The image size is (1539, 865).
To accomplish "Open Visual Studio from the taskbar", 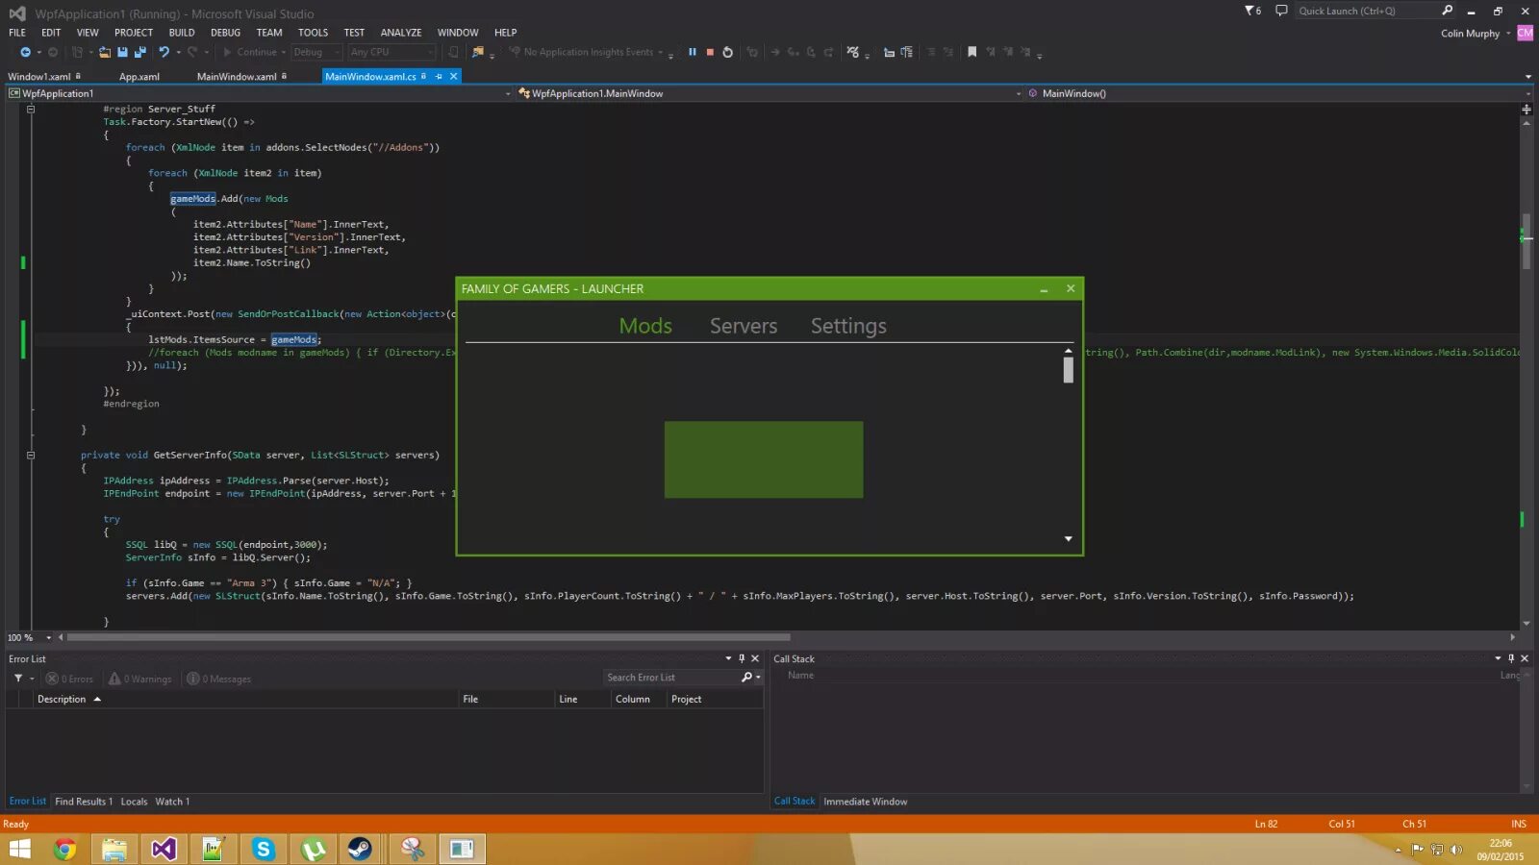I will [164, 849].
